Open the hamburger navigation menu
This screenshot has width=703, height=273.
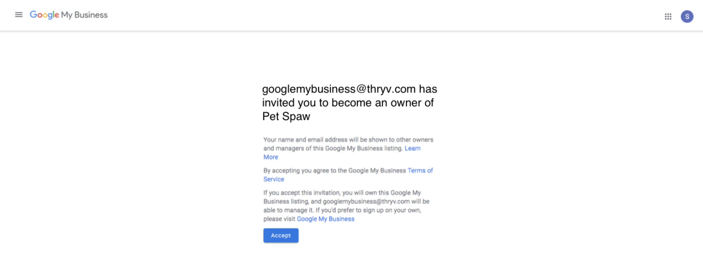tap(19, 15)
